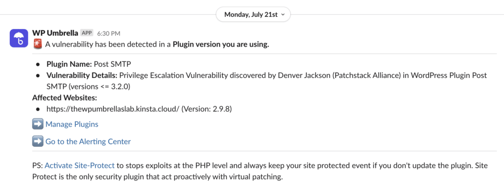504x190 pixels.
Task: Click the Version 2.9.8 text
Action: coord(207,109)
